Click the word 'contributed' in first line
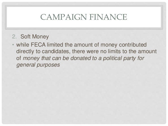168x126 pixels. pyautogui.click(x=133, y=44)
